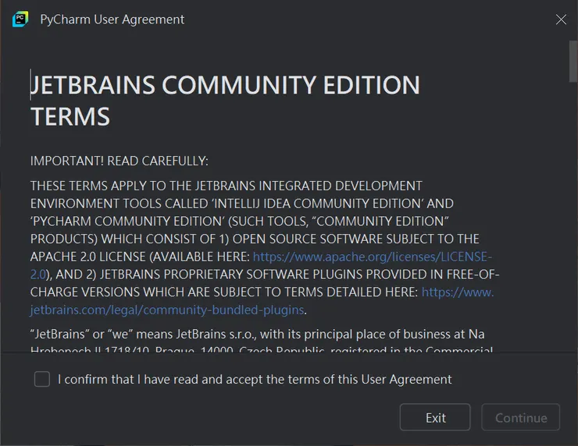578x446 pixels.
Task: Open the Apache 2.0 license link
Action: (373, 257)
